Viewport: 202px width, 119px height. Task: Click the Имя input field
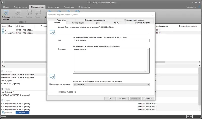point(111,40)
